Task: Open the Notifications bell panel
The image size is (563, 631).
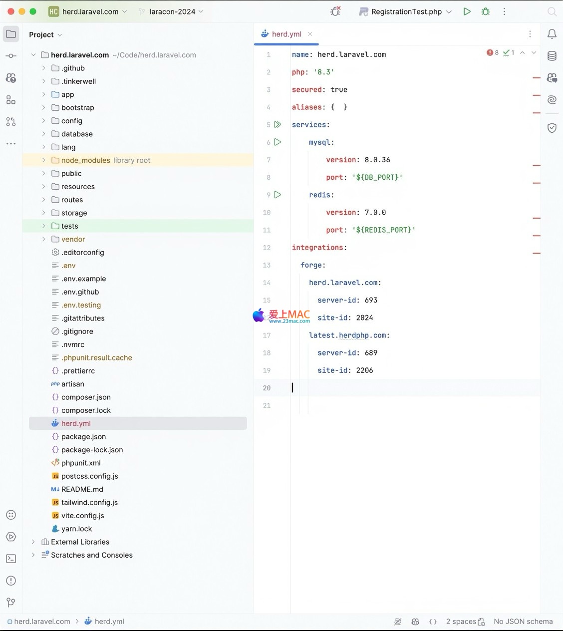Action: coord(552,34)
